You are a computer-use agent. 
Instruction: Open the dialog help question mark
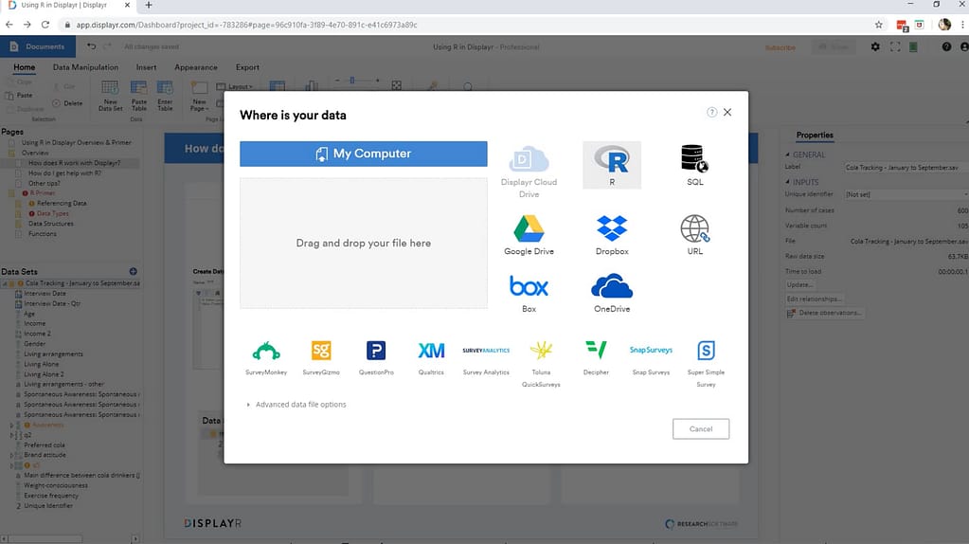click(x=711, y=112)
